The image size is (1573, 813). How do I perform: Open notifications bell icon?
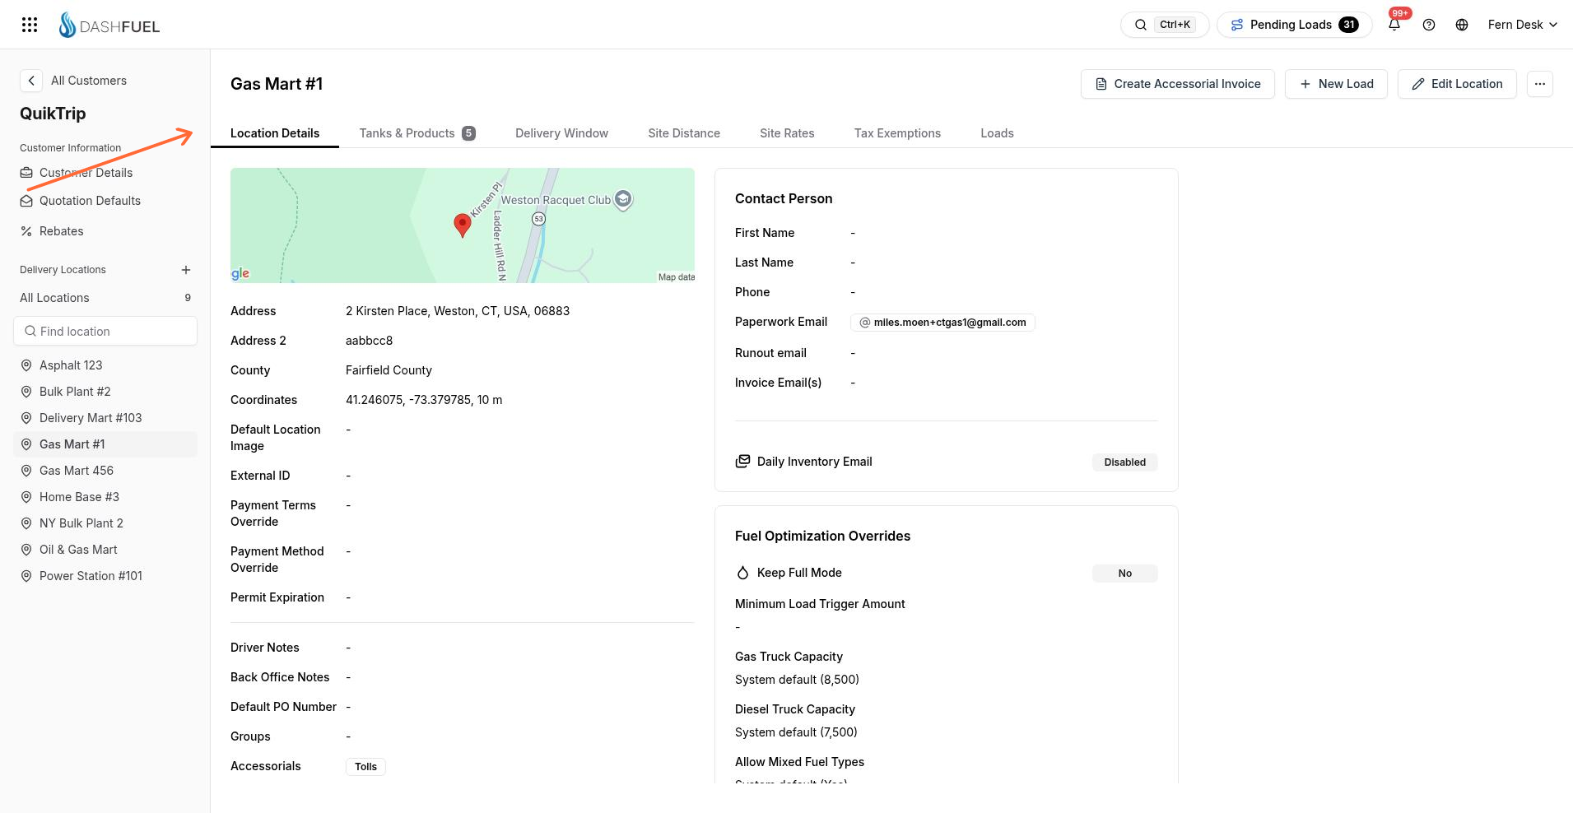coord(1394,25)
